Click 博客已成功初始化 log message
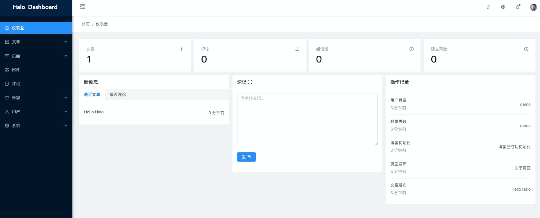 pyautogui.click(x=514, y=147)
